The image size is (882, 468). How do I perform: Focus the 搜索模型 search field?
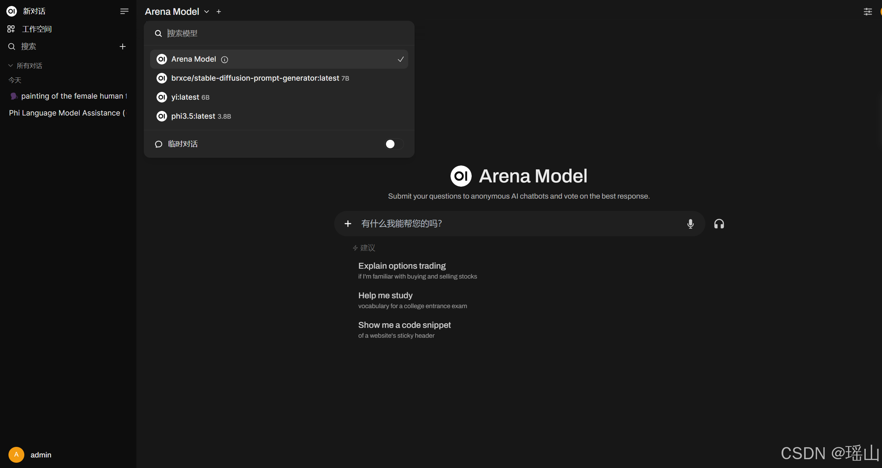pyautogui.click(x=282, y=33)
